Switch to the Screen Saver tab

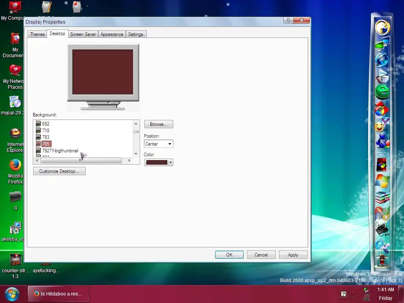pos(83,34)
